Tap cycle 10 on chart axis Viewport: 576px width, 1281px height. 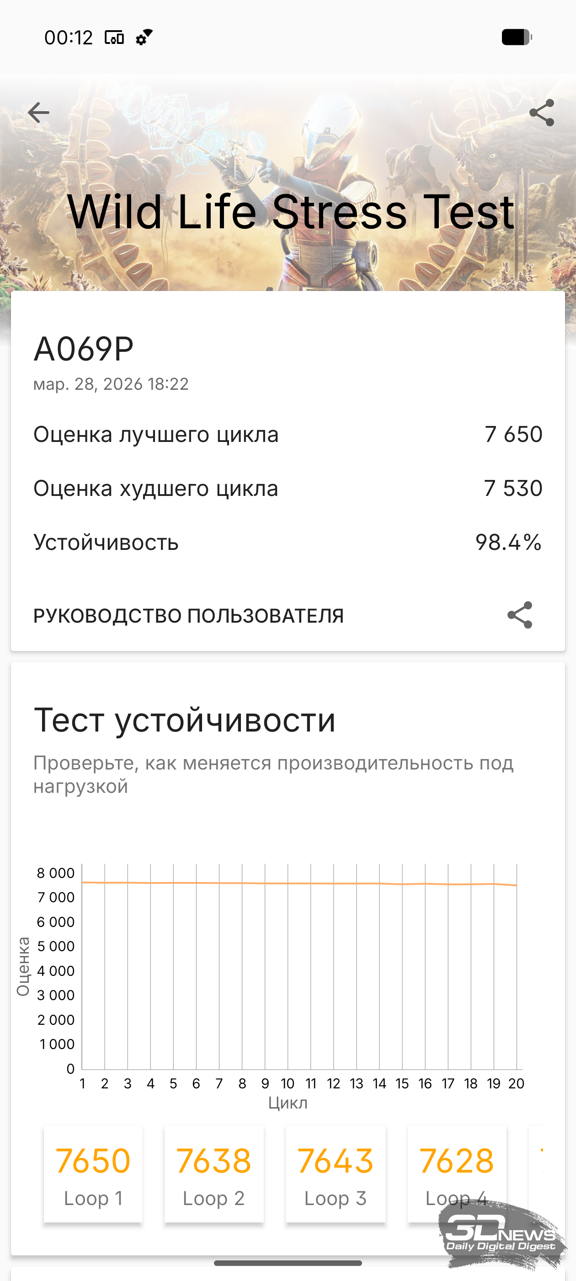click(287, 1083)
